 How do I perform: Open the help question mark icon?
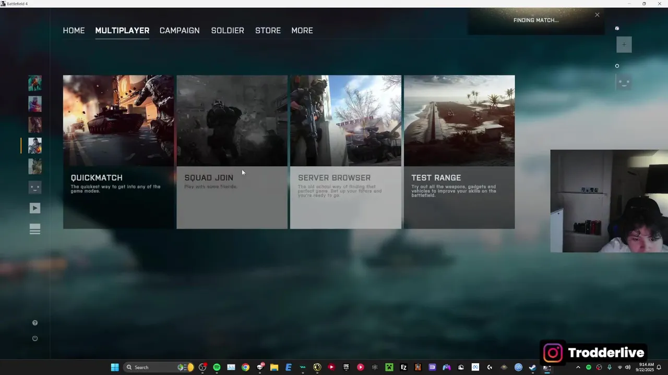point(35,323)
